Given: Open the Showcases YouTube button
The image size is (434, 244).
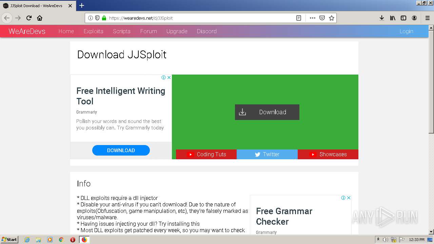Looking at the screenshot, I should [328, 154].
